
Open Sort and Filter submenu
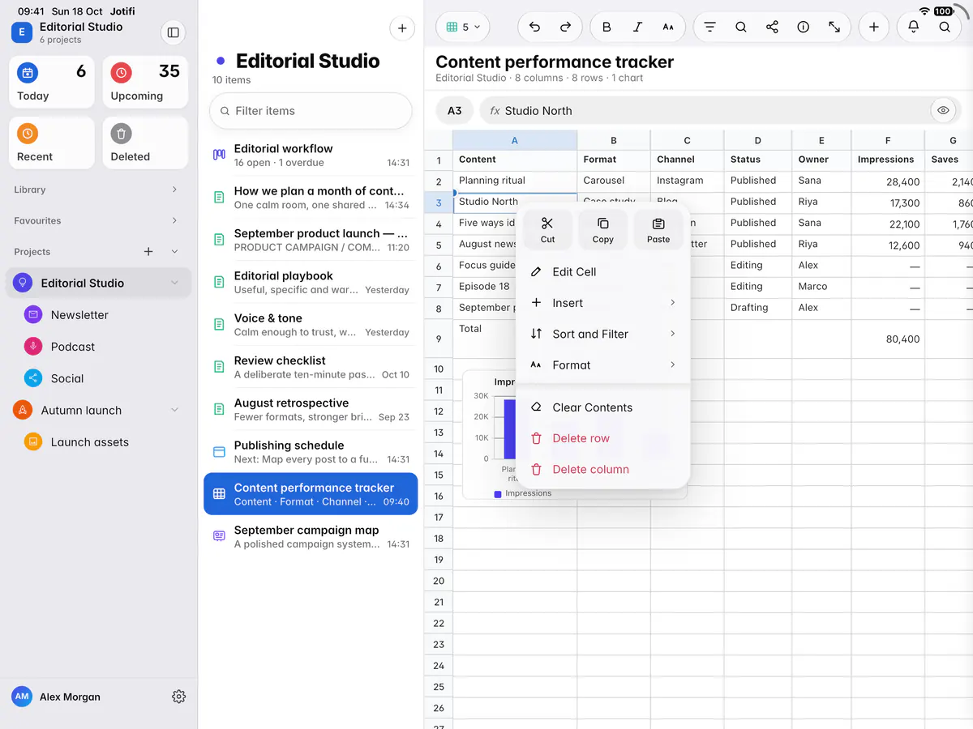602,334
